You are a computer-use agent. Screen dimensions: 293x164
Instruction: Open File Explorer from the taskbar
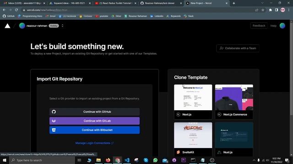point(98,160)
